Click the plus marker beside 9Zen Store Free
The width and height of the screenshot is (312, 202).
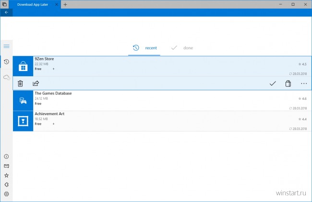[54, 69]
